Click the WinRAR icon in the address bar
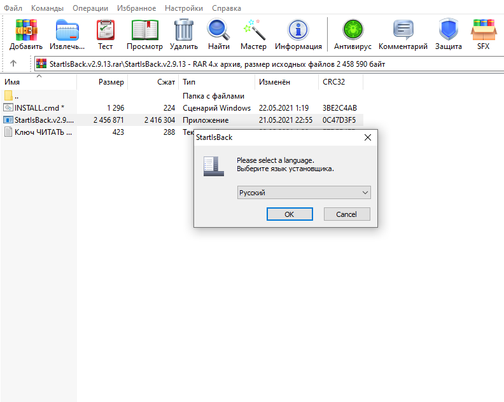This screenshot has width=504, height=402. (x=41, y=64)
